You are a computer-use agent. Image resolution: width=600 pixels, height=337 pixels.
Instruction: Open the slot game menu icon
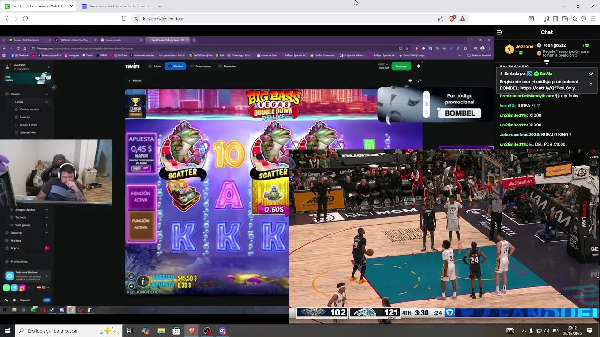(x=132, y=277)
